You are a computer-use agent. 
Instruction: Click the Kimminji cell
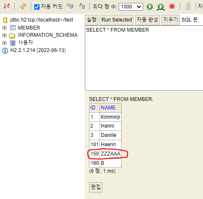coord(111,117)
